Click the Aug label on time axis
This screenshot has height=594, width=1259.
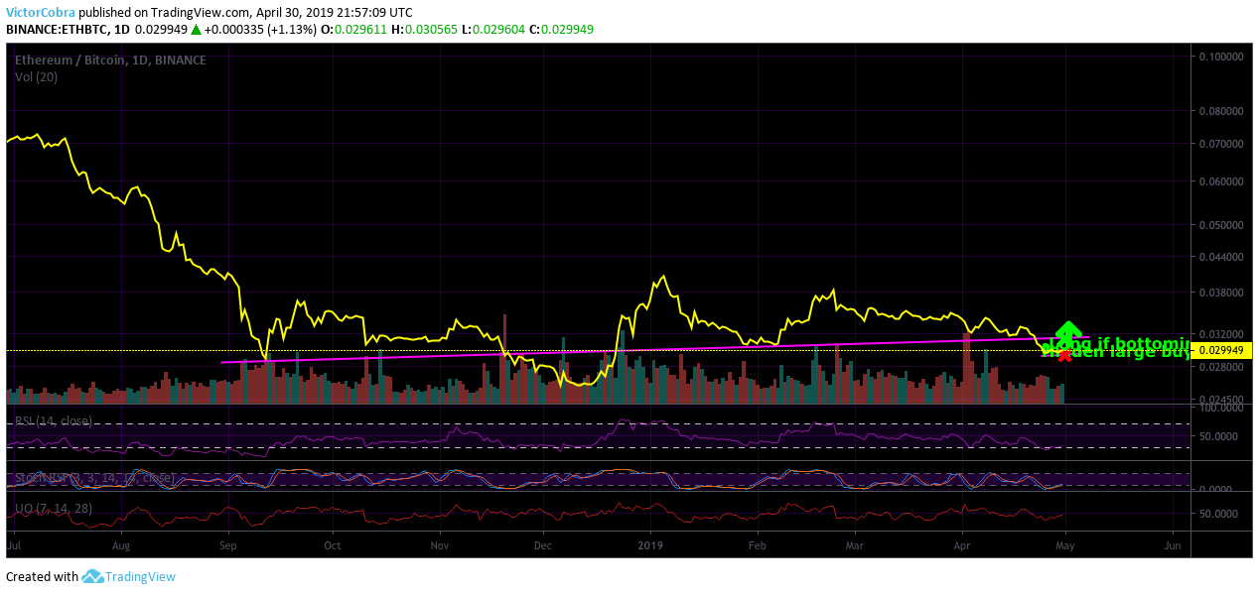(122, 545)
